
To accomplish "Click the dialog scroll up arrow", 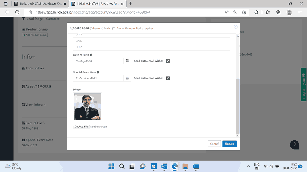I will (x=238, y=36).
